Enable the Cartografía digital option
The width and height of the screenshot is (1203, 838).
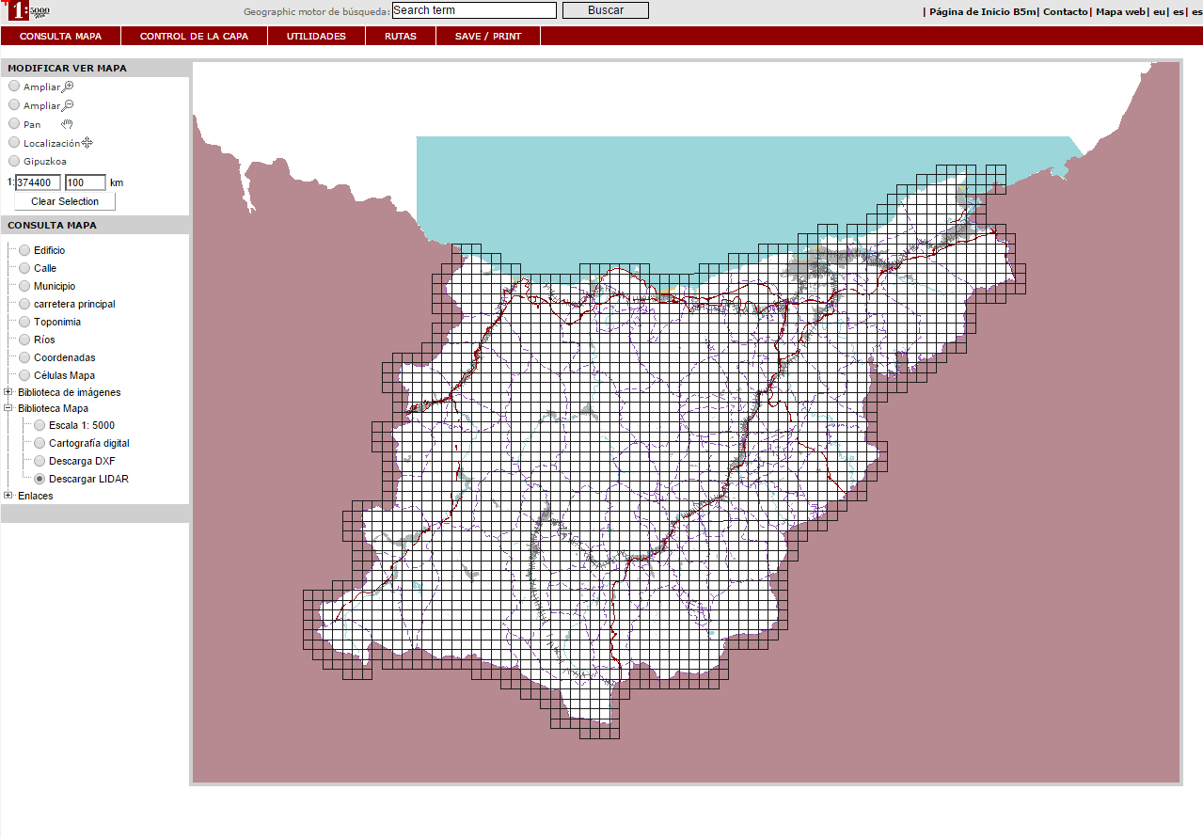pos(40,443)
